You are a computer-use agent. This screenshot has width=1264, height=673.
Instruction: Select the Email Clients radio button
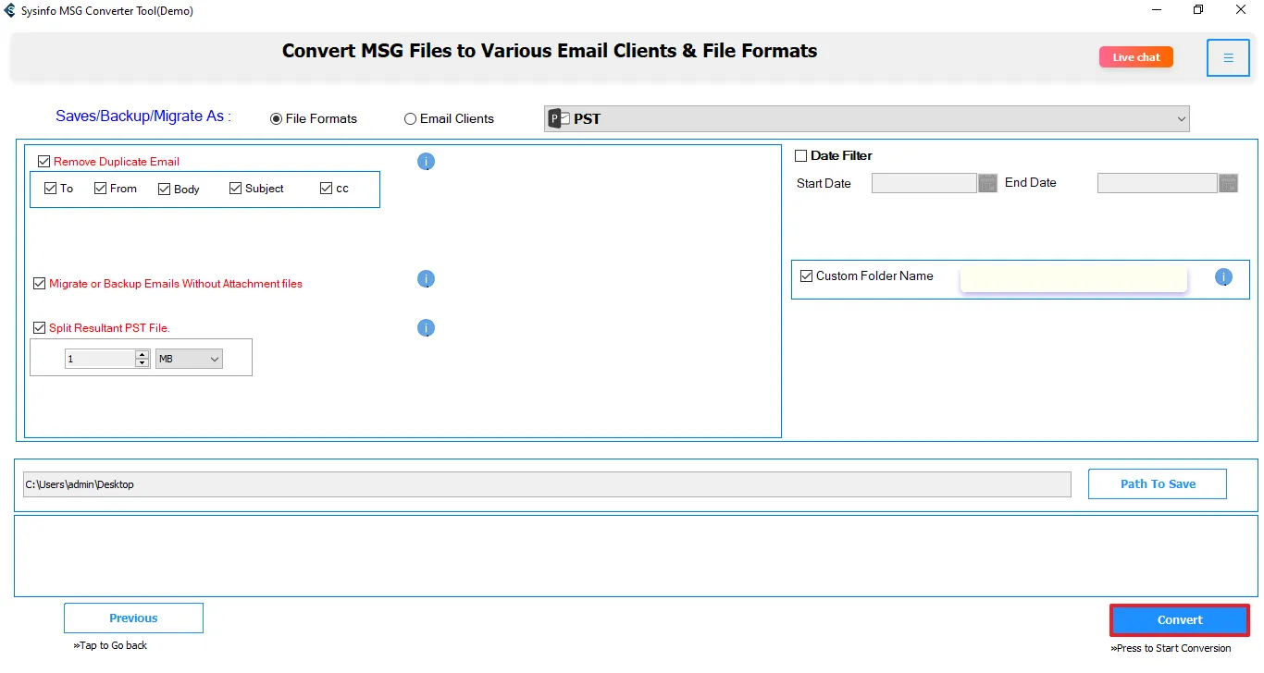[x=410, y=119]
